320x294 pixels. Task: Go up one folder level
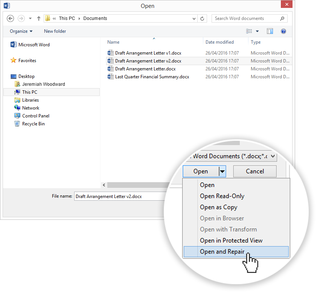(x=39, y=18)
